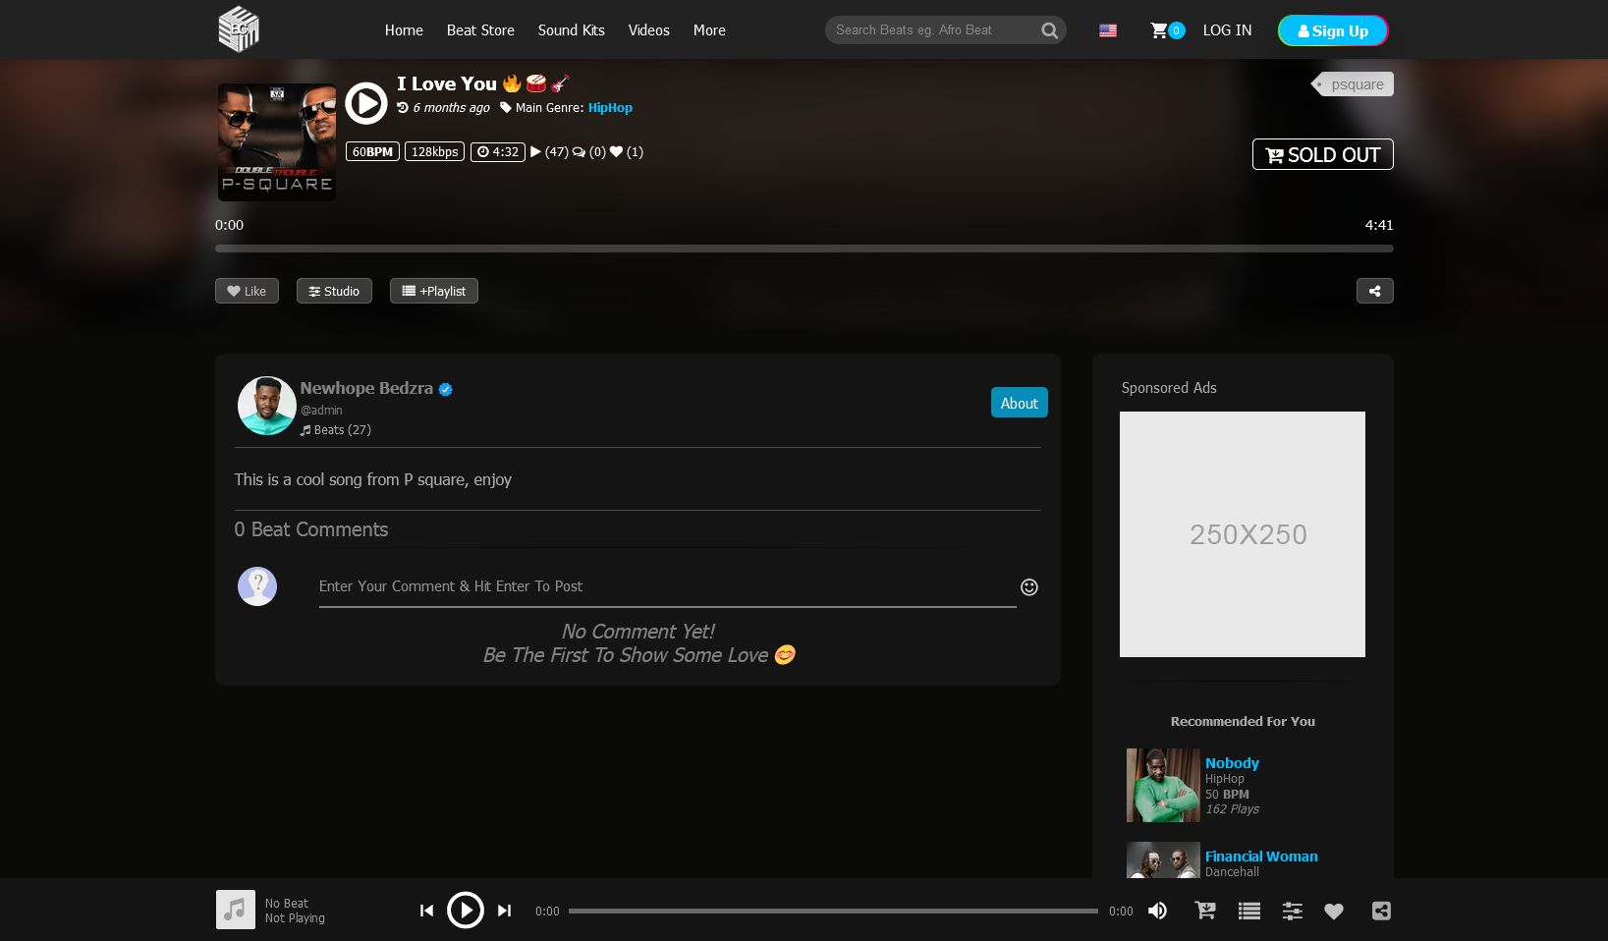Viewport: 1608px width, 941px height.
Task: Click the Nobody beat thumbnail
Action: (x=1163, y=786)
